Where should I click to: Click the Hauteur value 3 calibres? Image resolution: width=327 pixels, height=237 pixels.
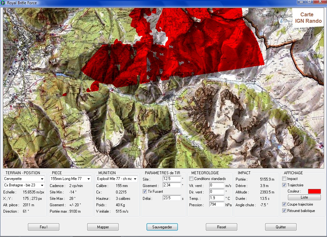[123, 199]
